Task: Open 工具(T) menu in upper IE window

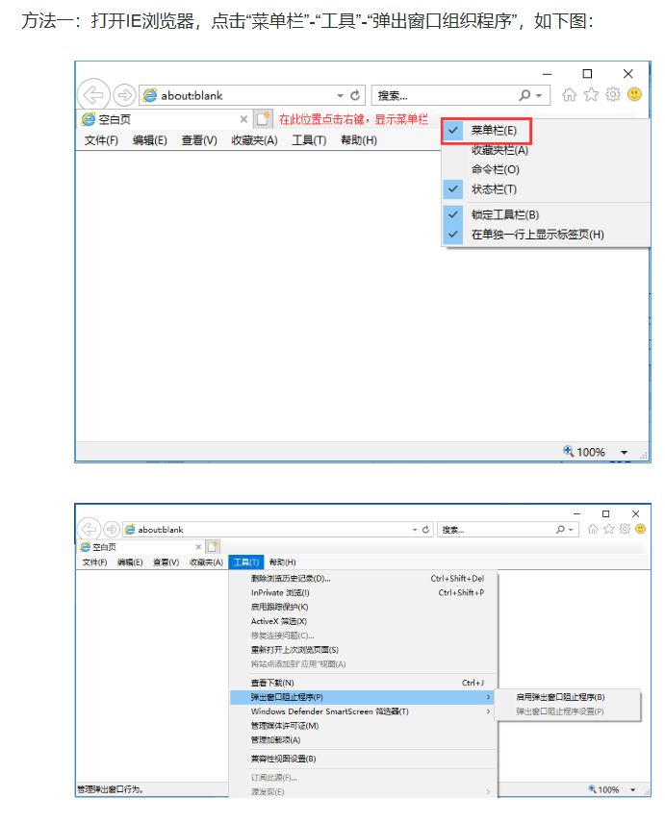Action: 309,140
